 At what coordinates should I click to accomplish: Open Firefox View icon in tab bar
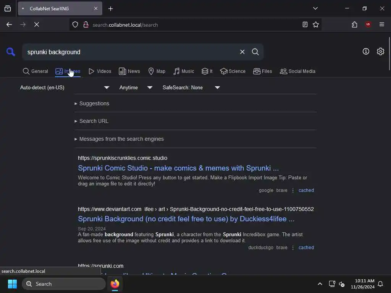point(8,8)
